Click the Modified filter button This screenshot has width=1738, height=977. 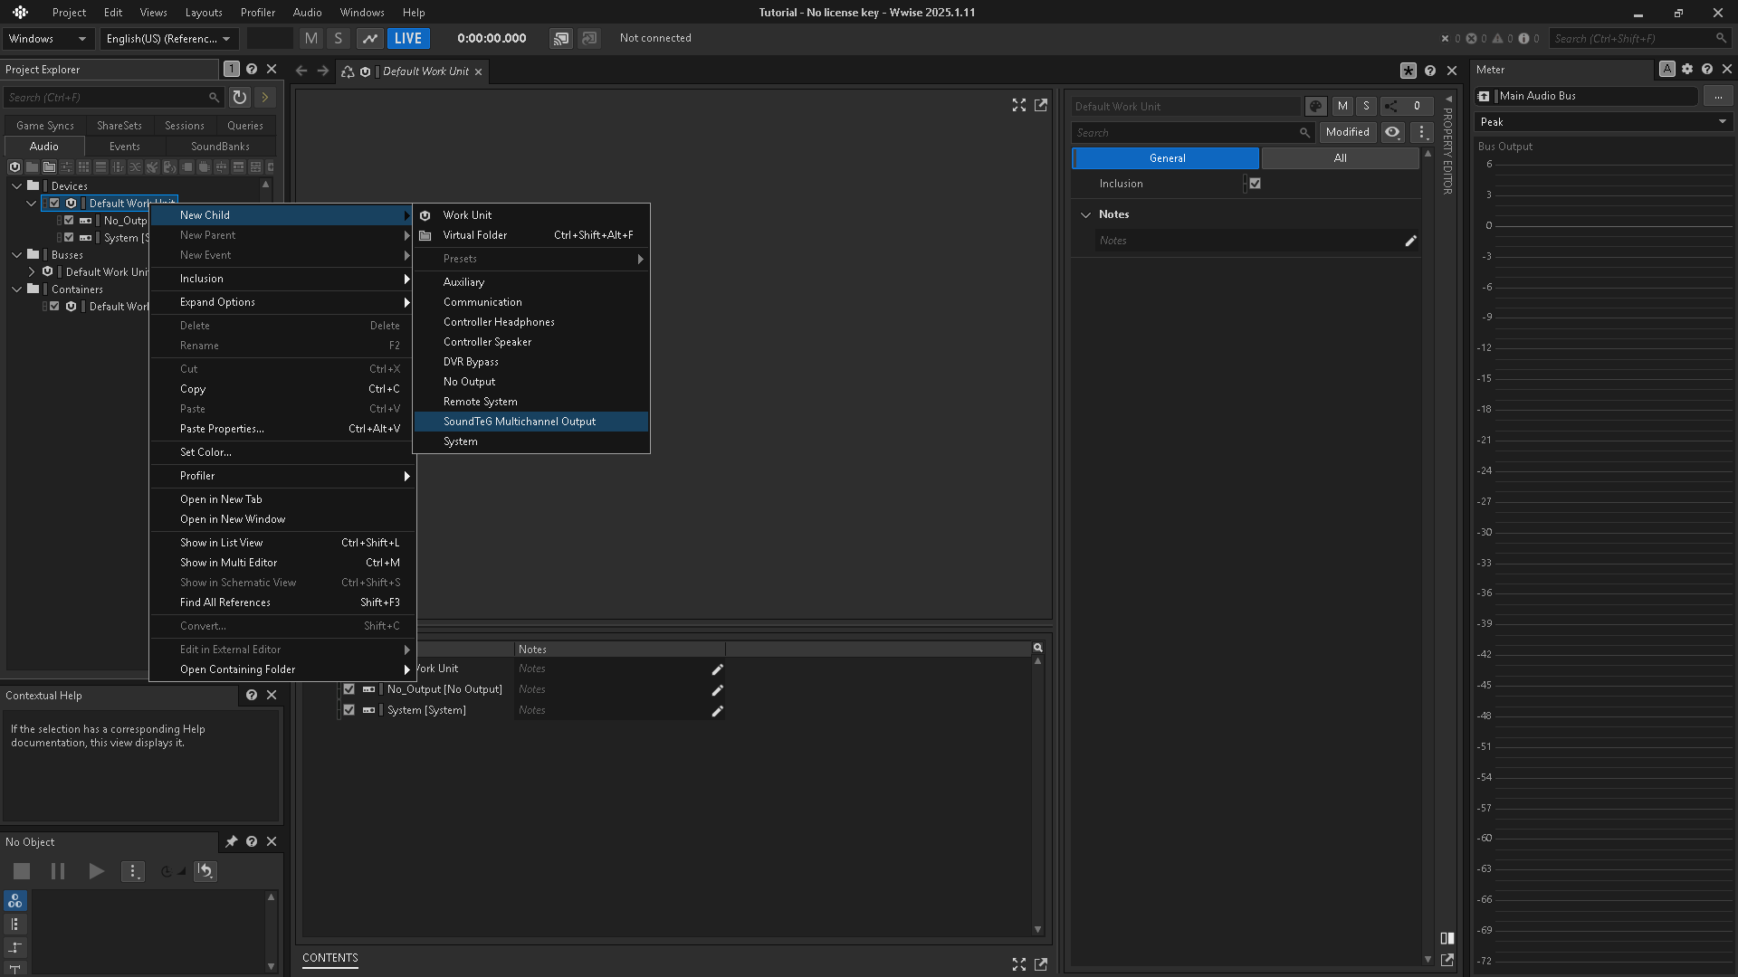coord(1347,132)
